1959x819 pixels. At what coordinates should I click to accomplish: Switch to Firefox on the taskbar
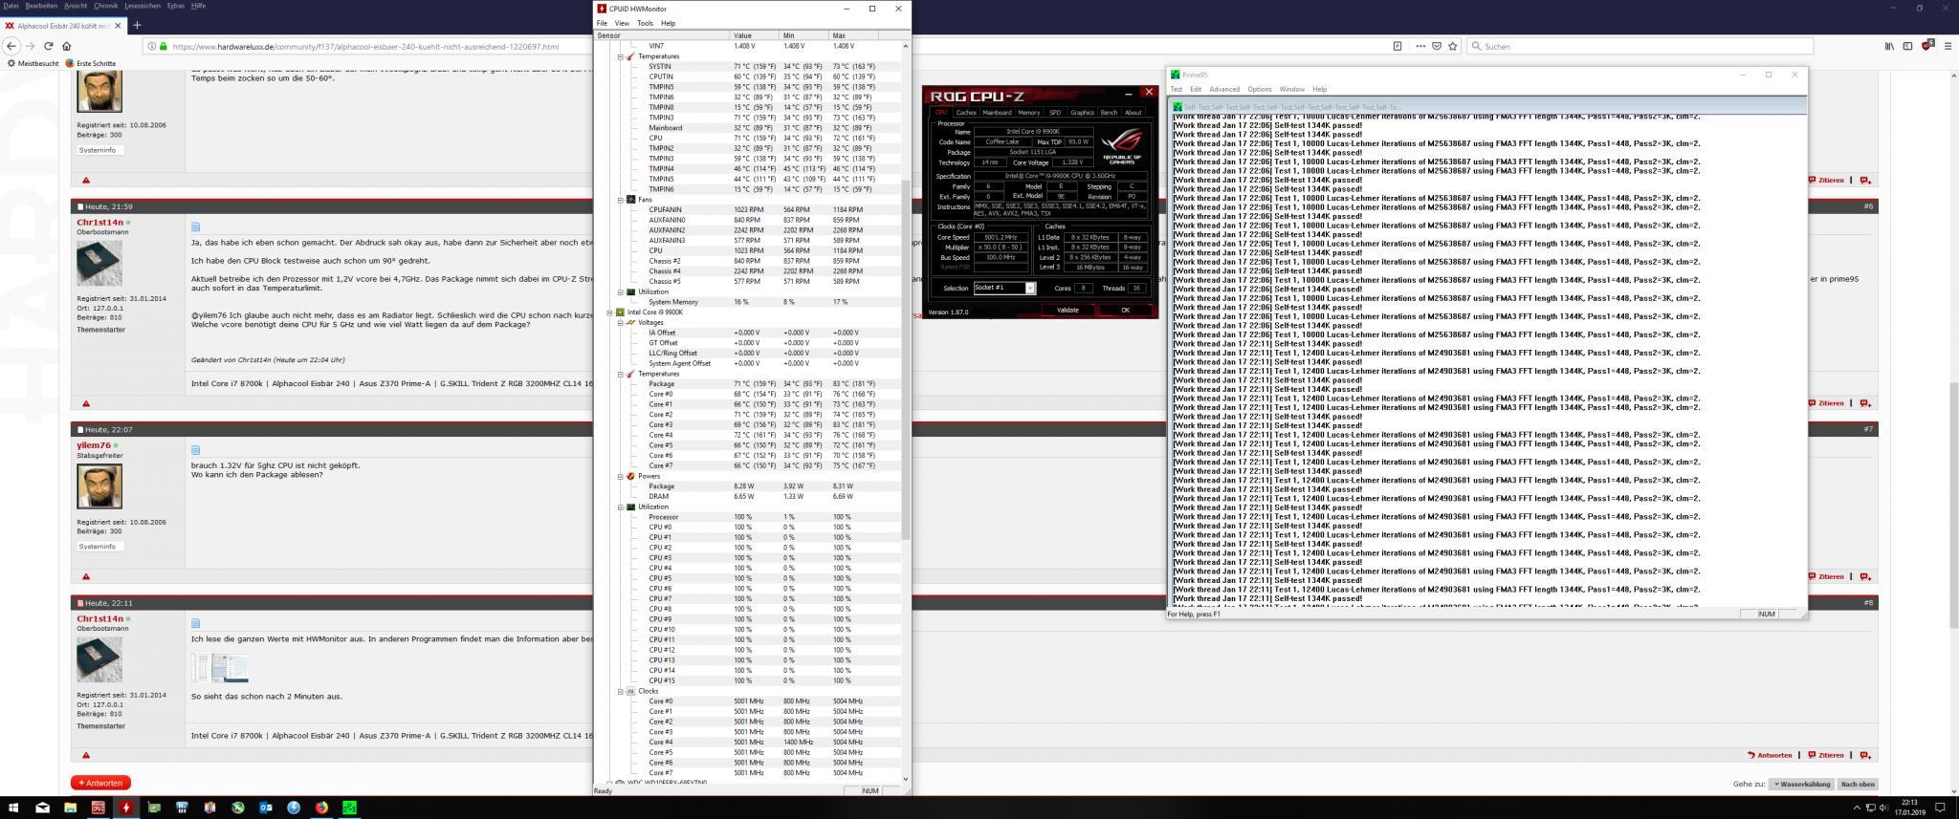(321, 808)
